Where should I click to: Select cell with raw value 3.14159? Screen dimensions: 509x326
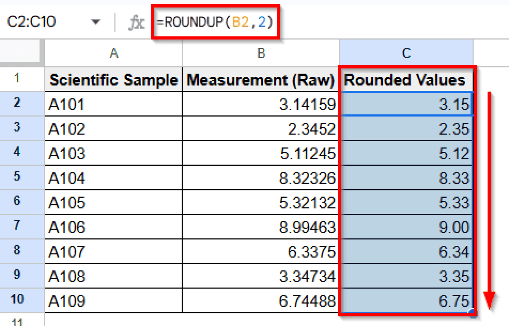pos(260,104)
